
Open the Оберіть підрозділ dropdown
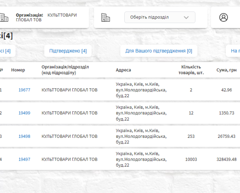pyautogui.click(x=160, y=17)
